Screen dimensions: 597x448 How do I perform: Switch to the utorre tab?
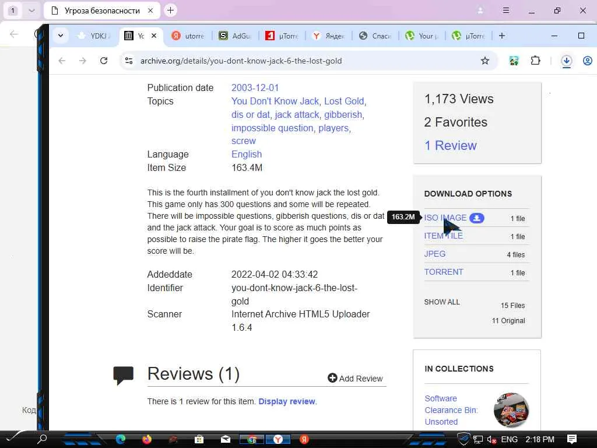[188, 36]
